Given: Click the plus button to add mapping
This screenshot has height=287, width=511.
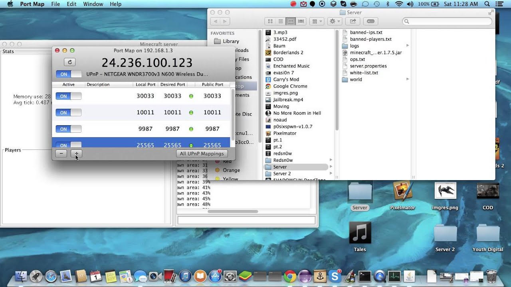Looking at the screenshot, I should coord(76,153).
